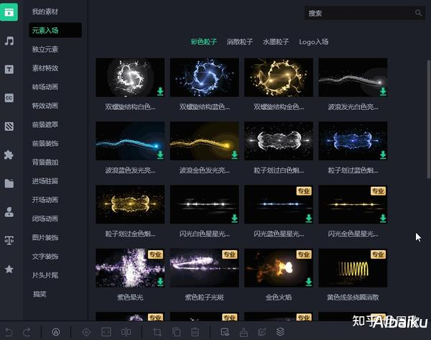Select 图片装饰 category
The image size is (431, 340).
(x=45, y=237)
